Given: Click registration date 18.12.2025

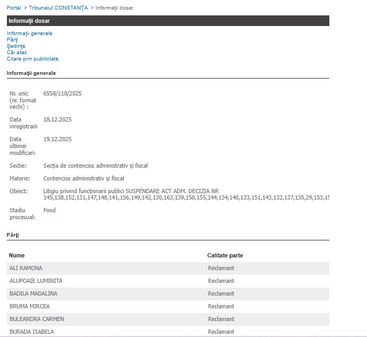Looking at the screenshot, I should tap(57, 120).
